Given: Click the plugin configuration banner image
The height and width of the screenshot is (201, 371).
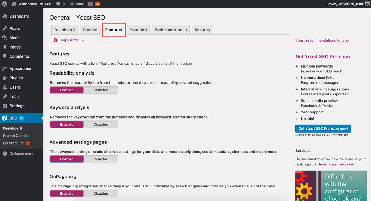Looking at the screenshot, I should (331, 186).
